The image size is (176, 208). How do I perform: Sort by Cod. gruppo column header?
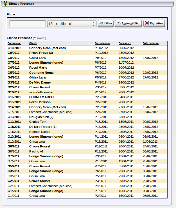[14, 43]
